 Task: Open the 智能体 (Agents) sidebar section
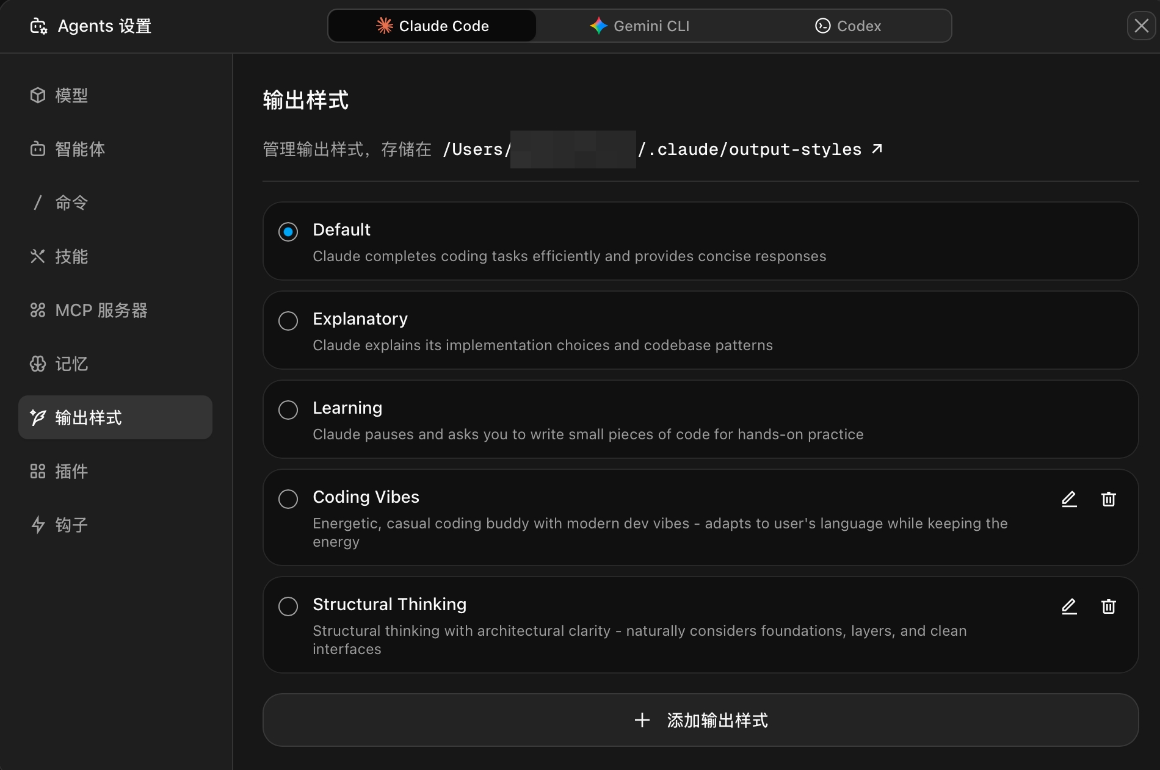[x=79, y=149]
